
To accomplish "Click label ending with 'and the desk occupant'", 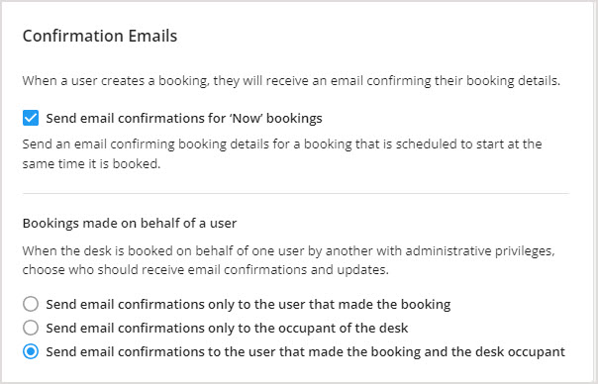I will pyautogui.click(x=306, y=351).
